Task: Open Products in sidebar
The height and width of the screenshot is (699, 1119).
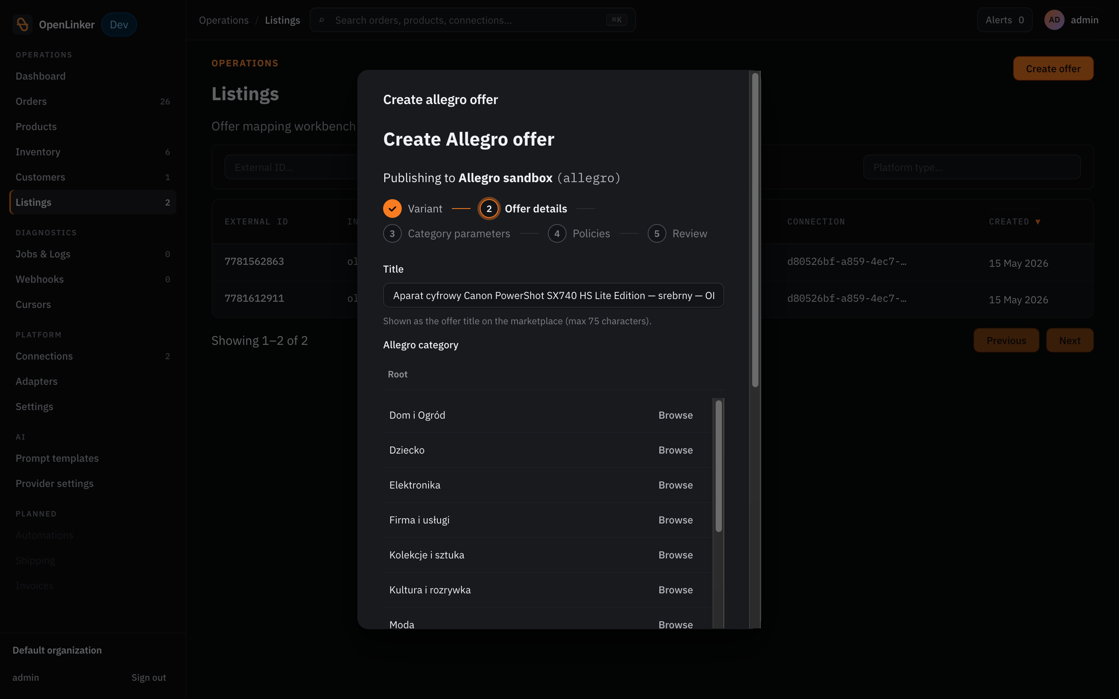Action: click(x=92, y=127)
